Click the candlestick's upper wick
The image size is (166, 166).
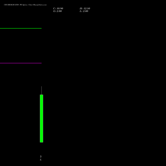41,90
